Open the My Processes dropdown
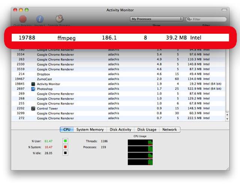 [156, 19]
